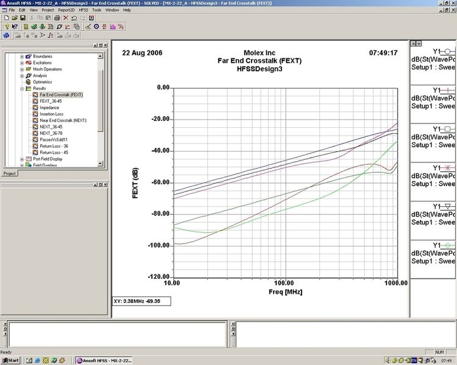Select the FEXT_36-45 report
457x365 pixels.
(x=51, y=102)
